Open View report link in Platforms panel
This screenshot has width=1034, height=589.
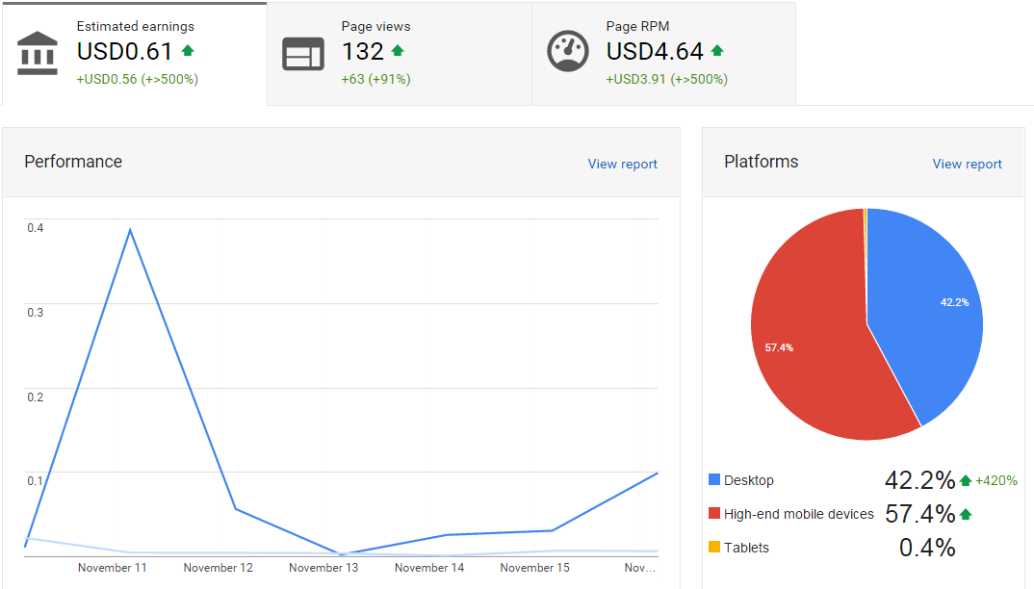(x=967, y=164)
